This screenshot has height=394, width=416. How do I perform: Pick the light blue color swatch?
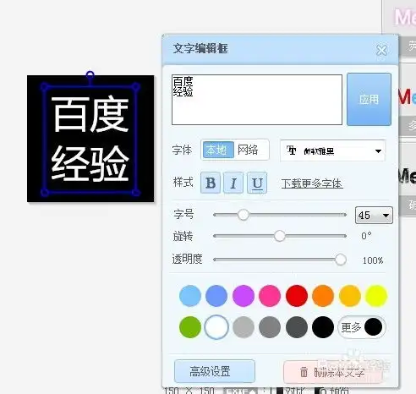point(190,296)
